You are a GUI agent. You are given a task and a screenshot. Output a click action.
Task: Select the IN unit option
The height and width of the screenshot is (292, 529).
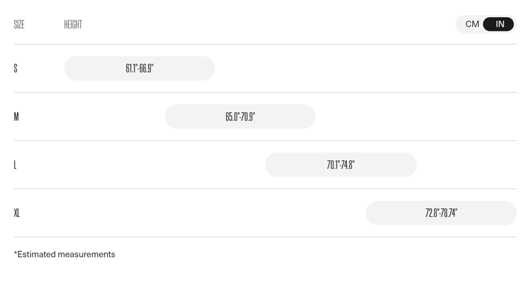(500, 24)
